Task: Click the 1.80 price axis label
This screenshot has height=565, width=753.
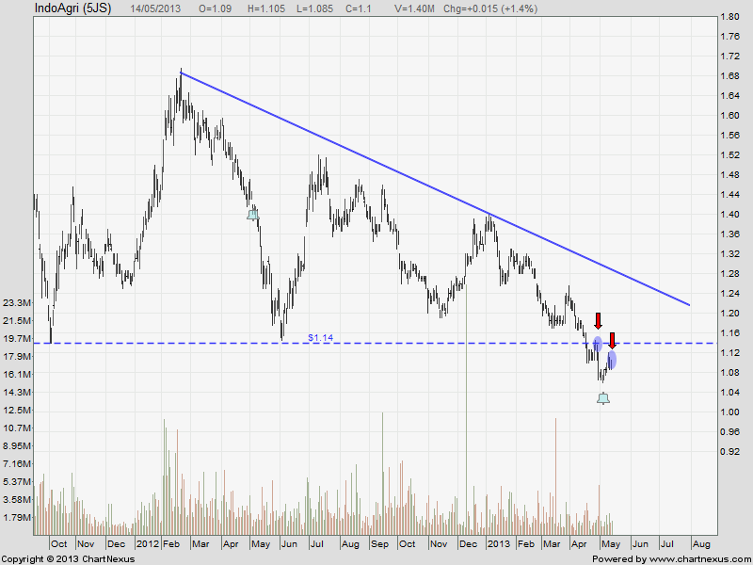Action: pos(729,17)
